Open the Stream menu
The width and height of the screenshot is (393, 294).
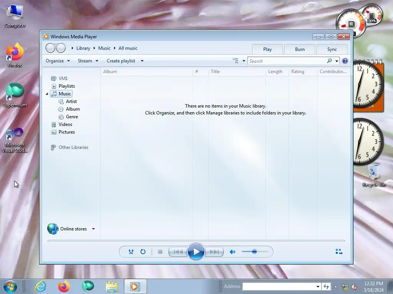click(x=88, y=61)
